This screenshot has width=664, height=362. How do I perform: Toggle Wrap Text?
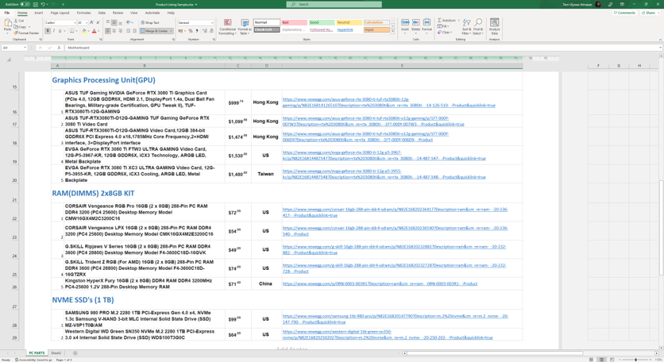coord(150,22)
